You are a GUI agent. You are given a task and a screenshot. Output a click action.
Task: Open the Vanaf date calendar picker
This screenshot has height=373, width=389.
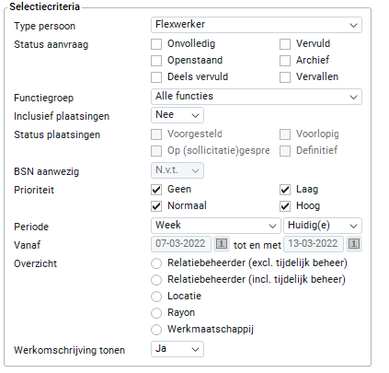pos(222,244)
